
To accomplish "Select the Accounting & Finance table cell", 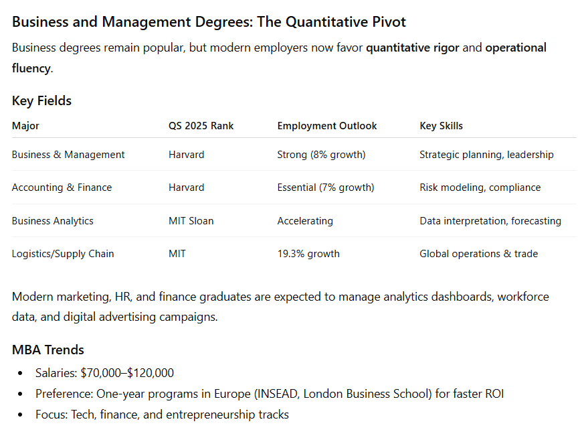I will tap(62, 187).
